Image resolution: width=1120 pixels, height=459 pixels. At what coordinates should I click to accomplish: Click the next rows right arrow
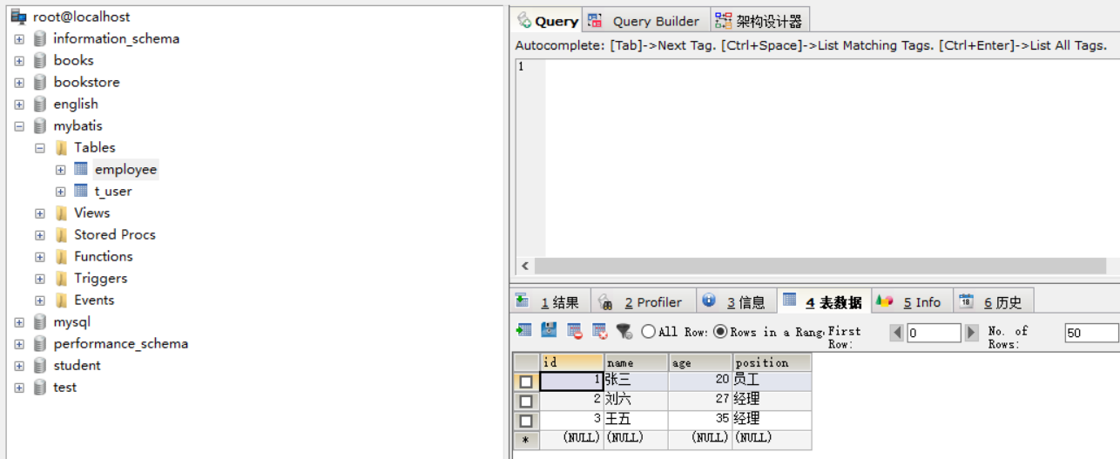tap(972, 333)
